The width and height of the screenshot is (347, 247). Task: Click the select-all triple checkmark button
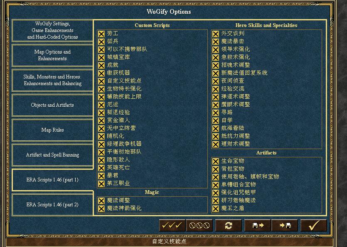tap(172, 225)
